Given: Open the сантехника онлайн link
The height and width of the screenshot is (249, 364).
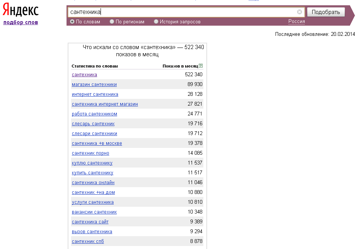Looking at the screenshot, I should pos(93,183).
